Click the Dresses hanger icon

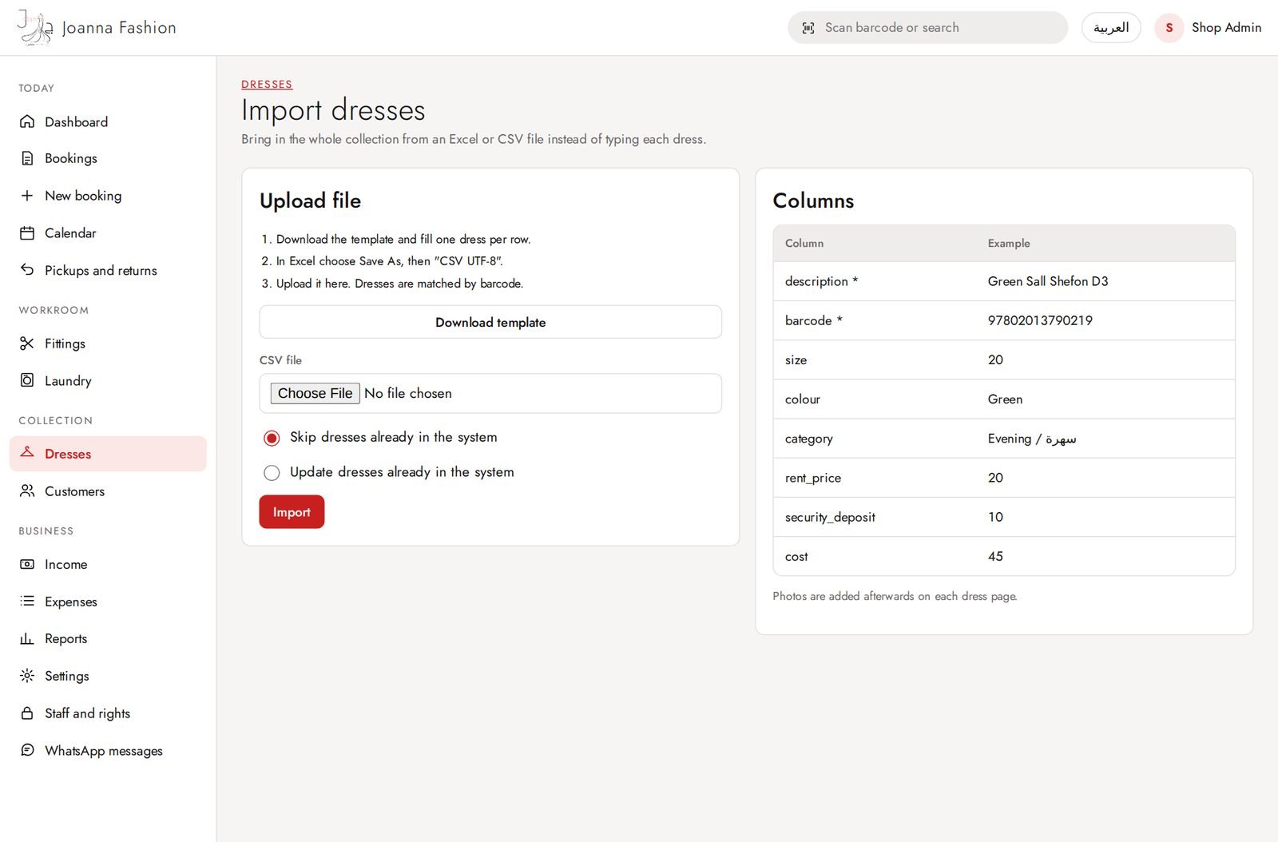(x=27, y=453)
